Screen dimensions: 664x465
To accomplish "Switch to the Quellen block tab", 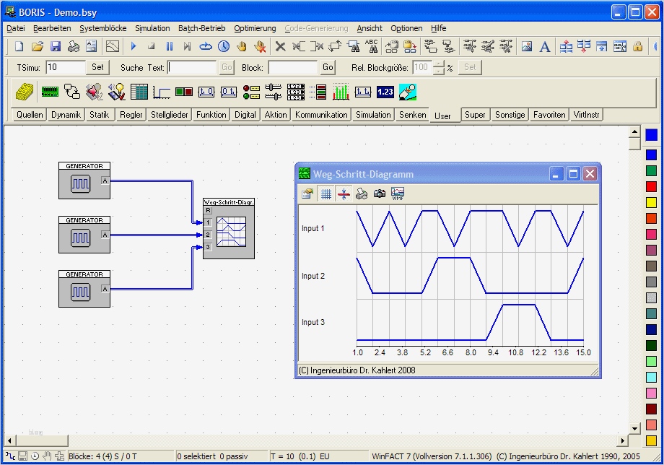I will 30,115.
